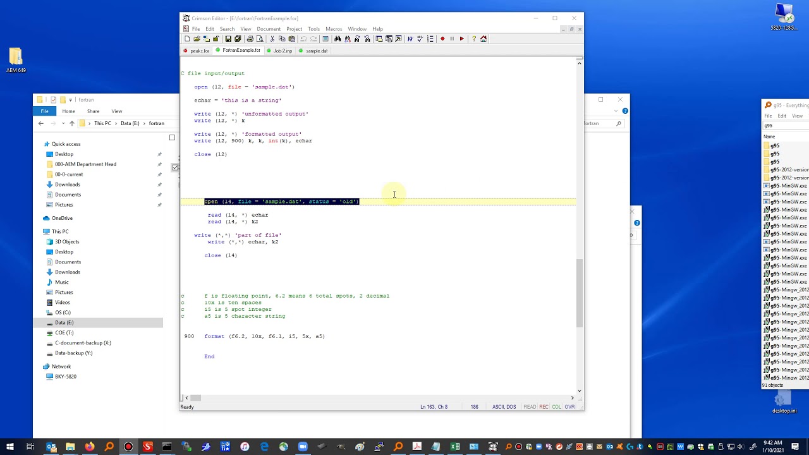The image size is (809, 455).
Task: Run spell check from the toolbar
Action: [x=420, y=39]
